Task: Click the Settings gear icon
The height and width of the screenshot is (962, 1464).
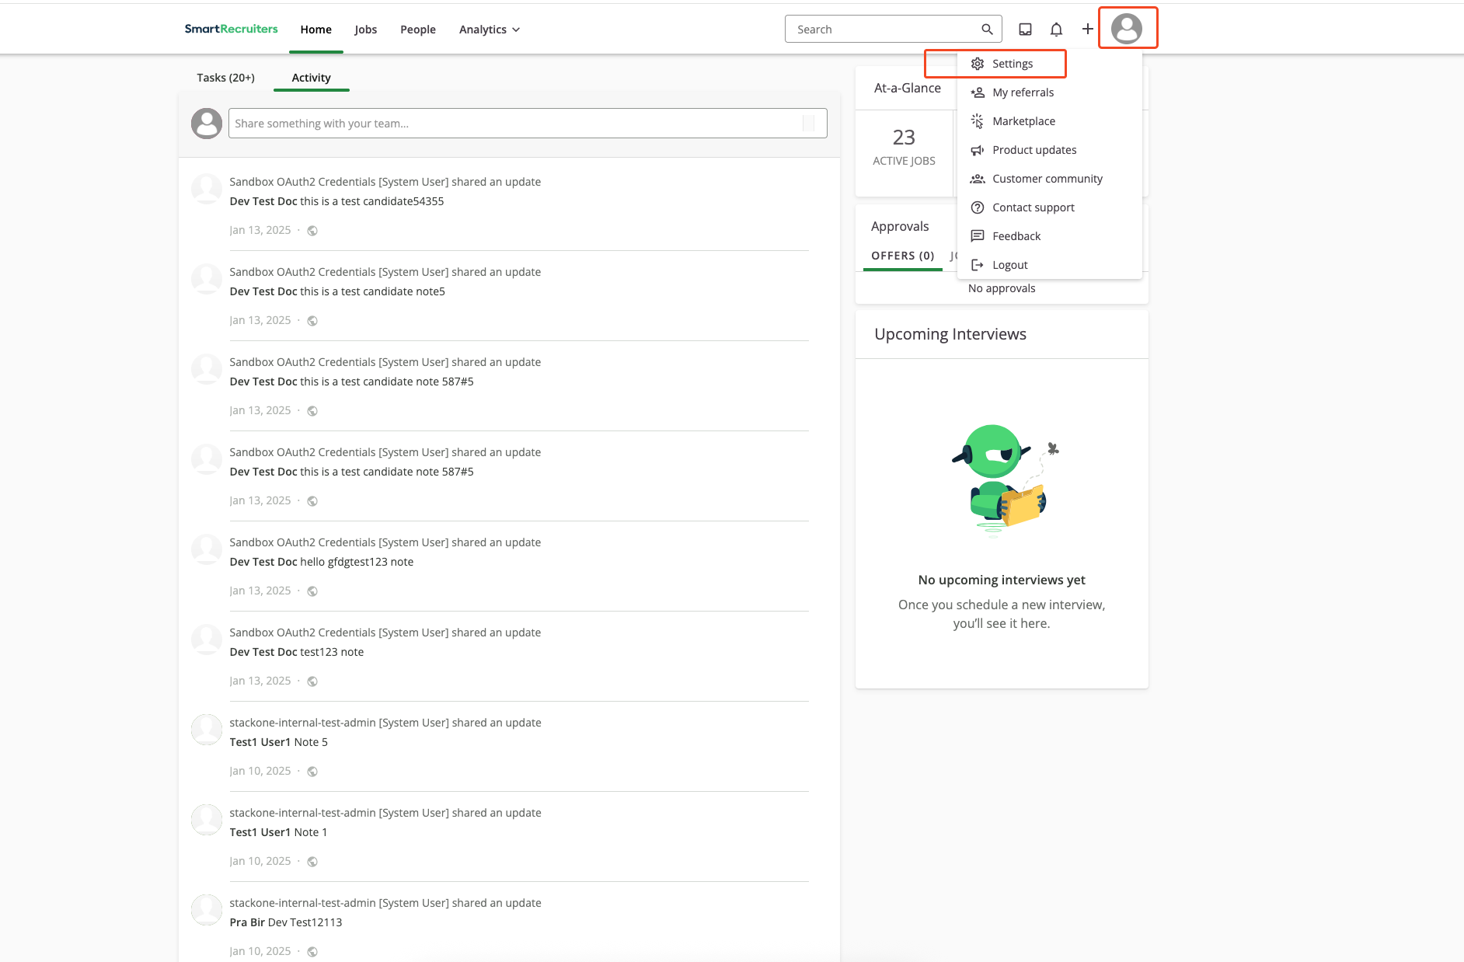Action: (x=978, y=64)
